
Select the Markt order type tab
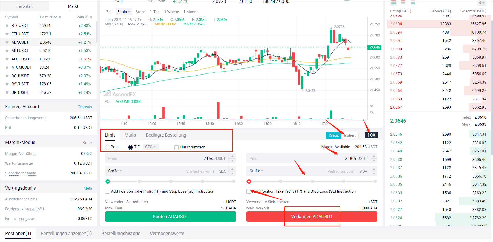click(x=130, y=135)
